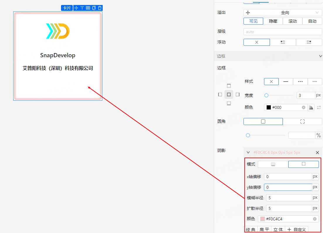Choose dotted border style
This screenshot has width=323, height=233.
315,82
